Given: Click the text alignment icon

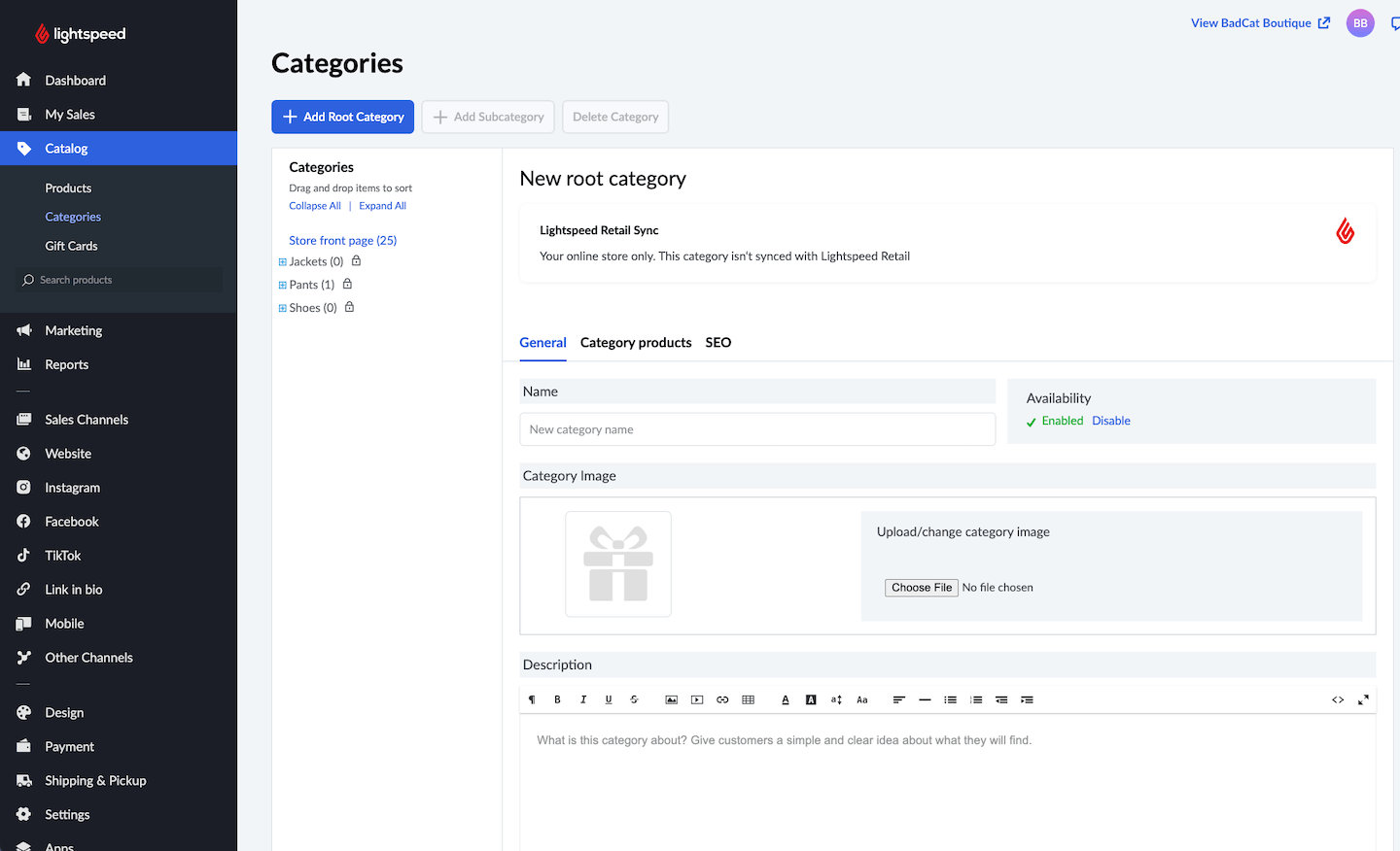Looking at the screenshot, I should pos(899,699).
